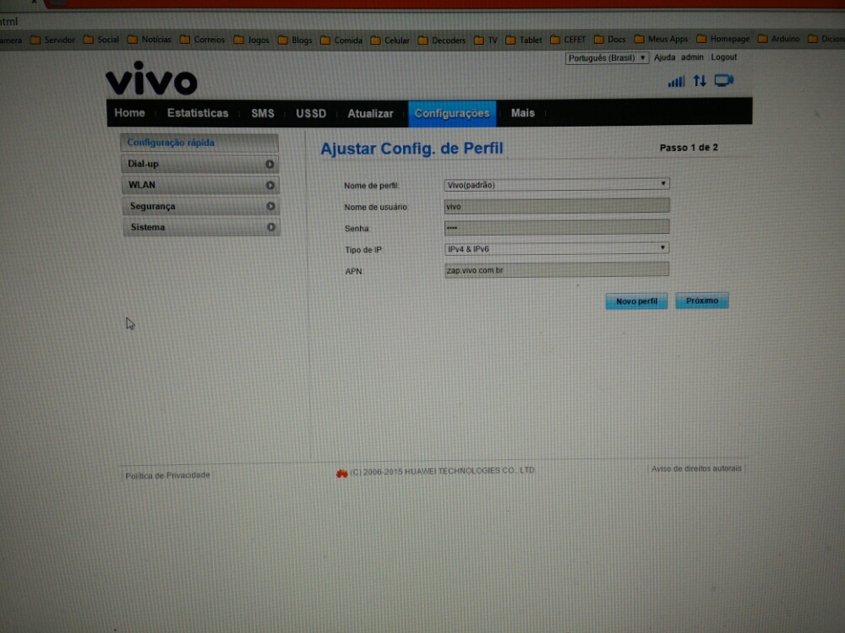Open the Ajuda link

pyautogui.click(x=664, y=57)
